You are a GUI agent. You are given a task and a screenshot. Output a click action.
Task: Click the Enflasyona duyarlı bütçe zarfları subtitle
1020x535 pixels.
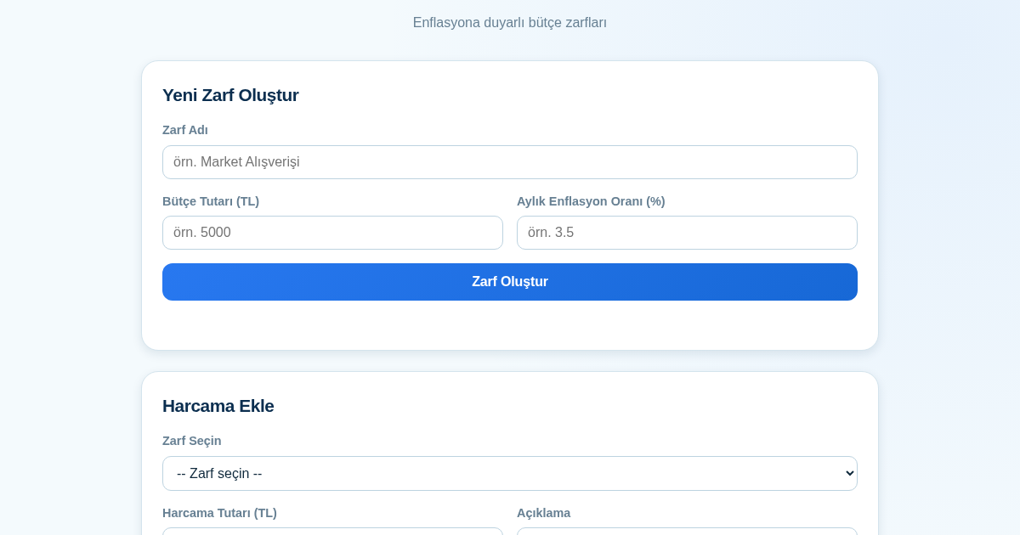tap(510, 23)
